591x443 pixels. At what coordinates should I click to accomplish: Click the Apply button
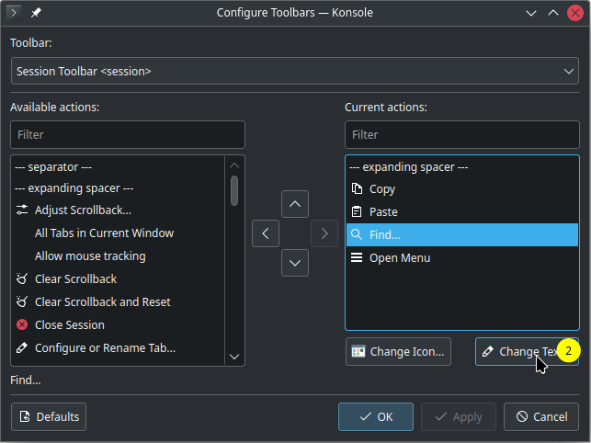point(459,417)
